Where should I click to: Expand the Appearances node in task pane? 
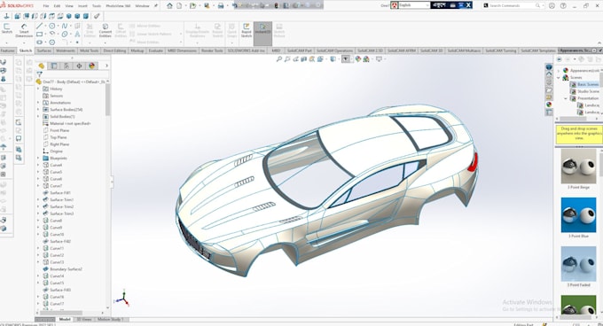(x=559, y=71)
